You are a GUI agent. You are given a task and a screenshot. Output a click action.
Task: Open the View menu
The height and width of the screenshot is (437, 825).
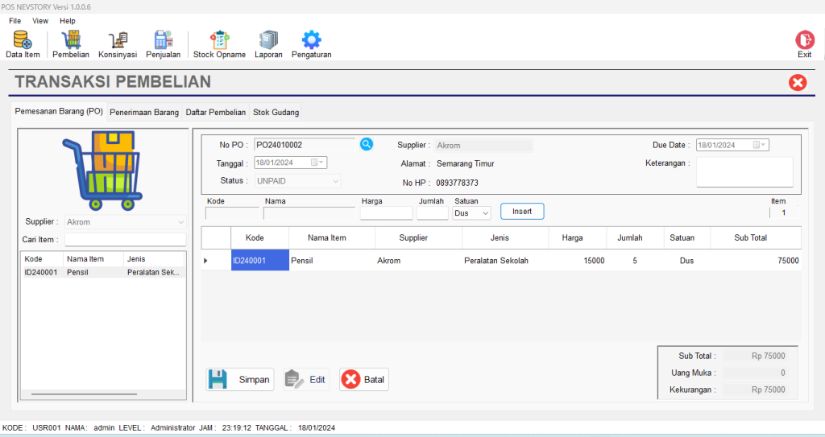[x=40, y=21]
